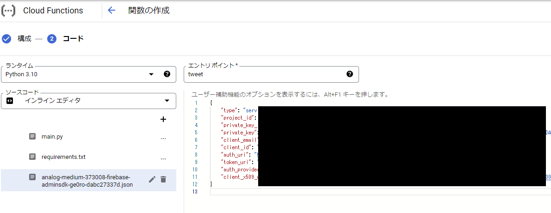Delete the firebase-adminsdk json file
Image resolution: width=551 pixels, height=213 pixels.
(163, 179)
